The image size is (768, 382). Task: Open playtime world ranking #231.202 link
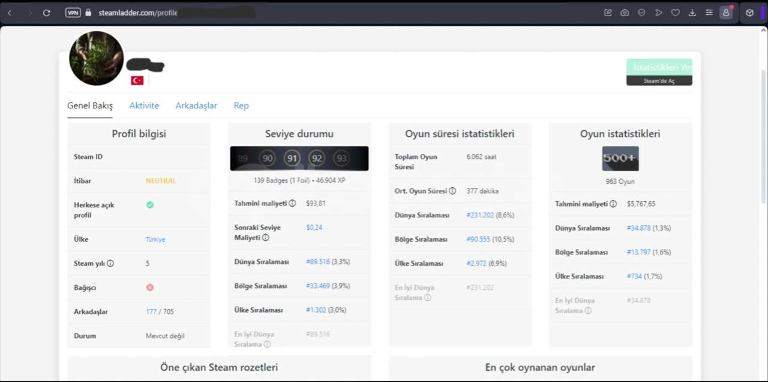(x=480, y=215)
